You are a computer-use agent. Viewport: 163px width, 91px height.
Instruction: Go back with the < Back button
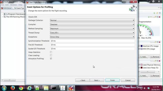83,80
